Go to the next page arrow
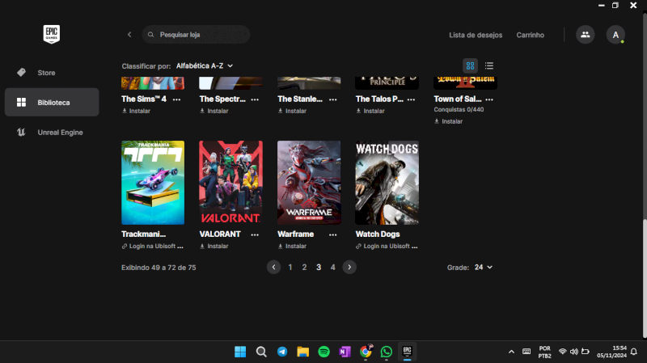 [x=349, y=267]
